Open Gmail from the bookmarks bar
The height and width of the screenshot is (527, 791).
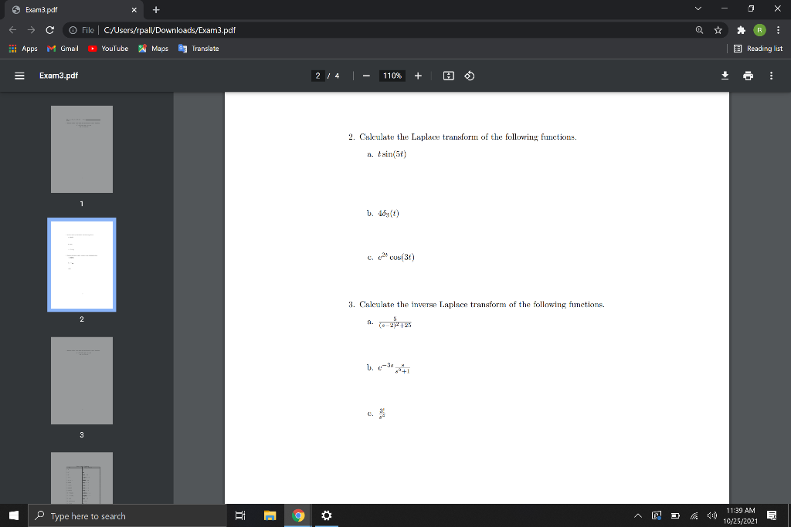pos(62,48)
